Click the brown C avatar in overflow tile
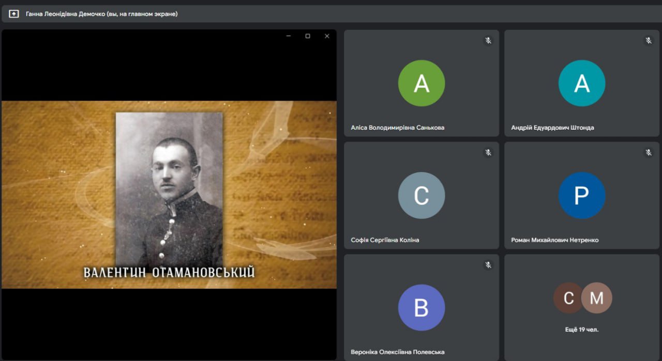Viewport: 662px width, 361px height. (x=568, y=298)
